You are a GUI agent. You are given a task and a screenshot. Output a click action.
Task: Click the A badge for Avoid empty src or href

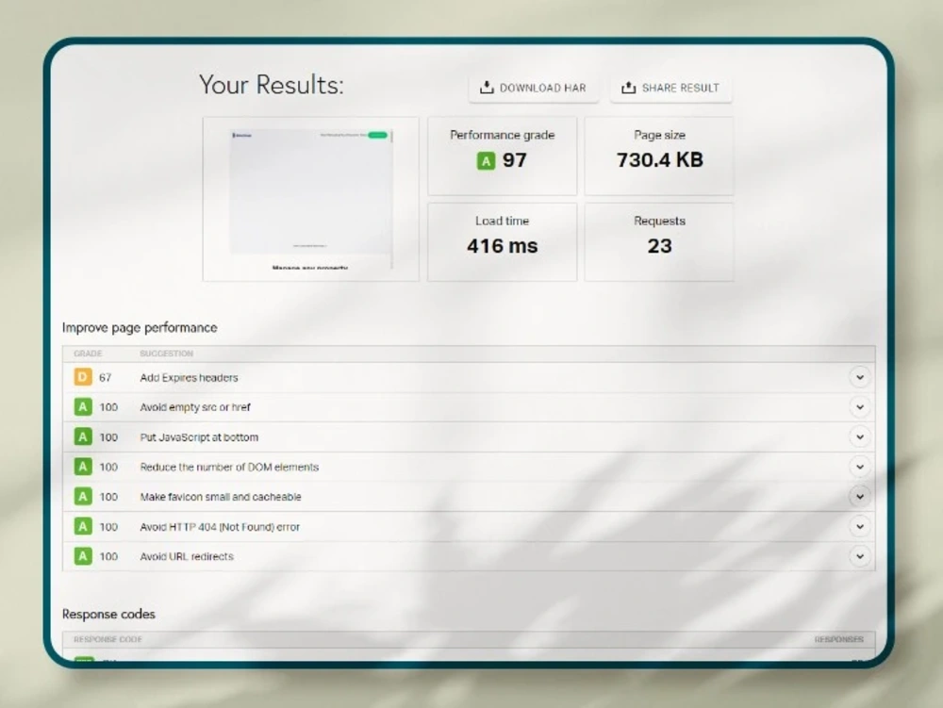83,407
